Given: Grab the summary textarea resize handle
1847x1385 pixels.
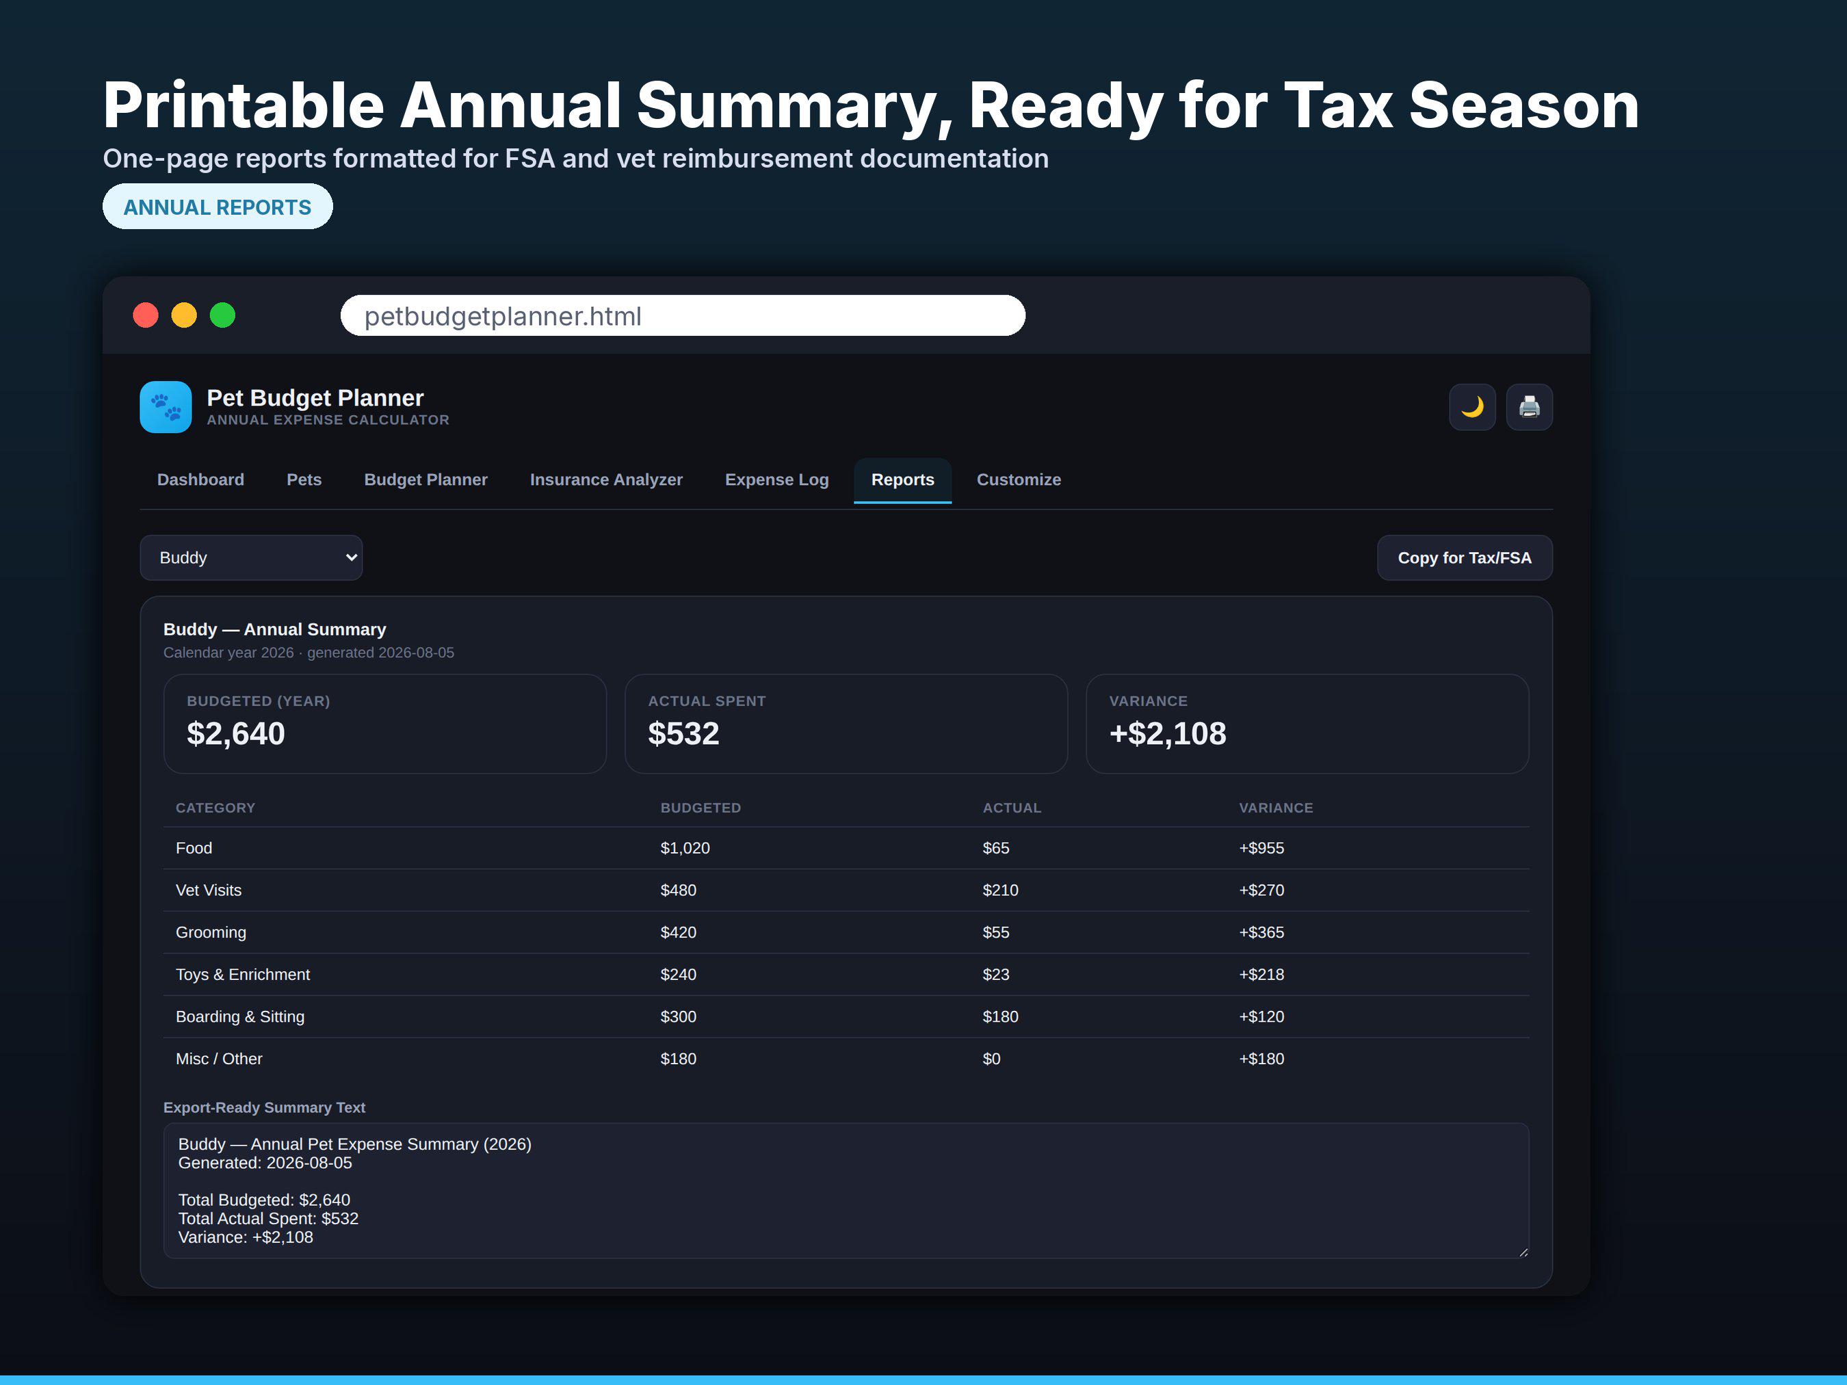Looking at the screenshot, I should (x=1523, y=1252).
